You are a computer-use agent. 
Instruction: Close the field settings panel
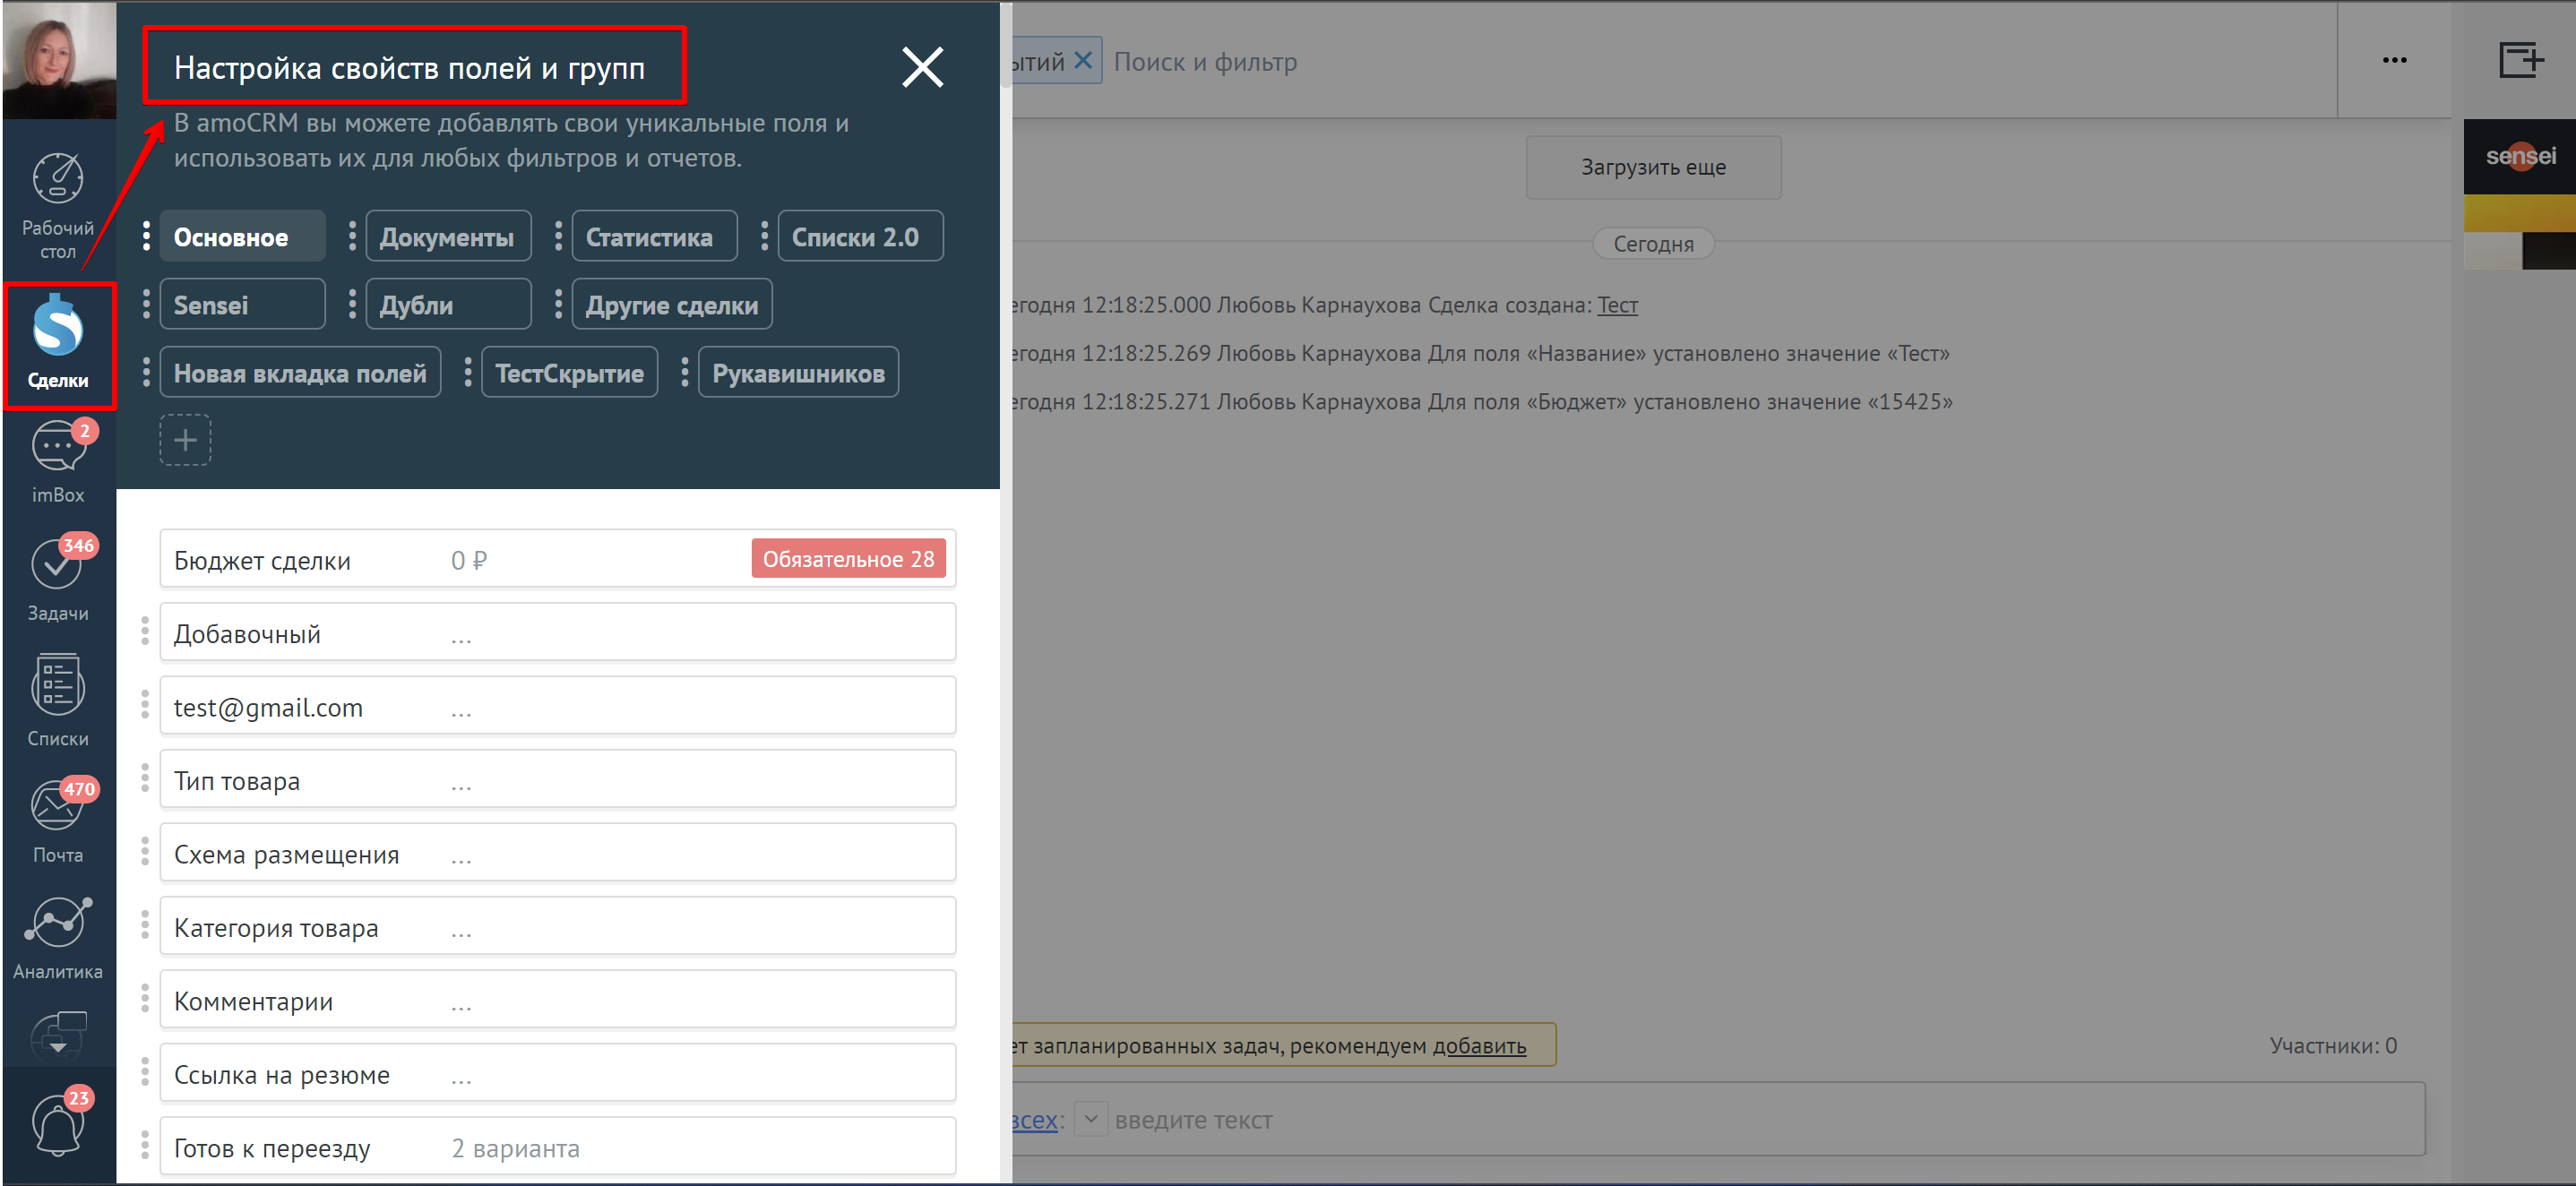[922, 67]
